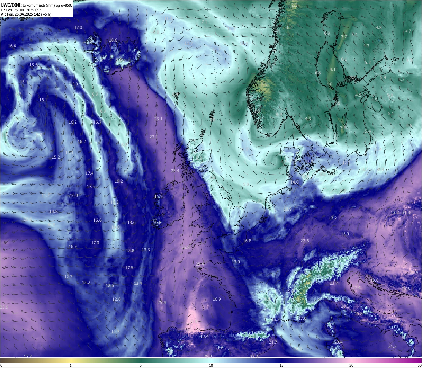Click the map value 16.8
This screenshot has width=422, height=368.
[247, 241]
